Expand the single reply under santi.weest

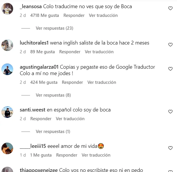(x=53, y=132)
